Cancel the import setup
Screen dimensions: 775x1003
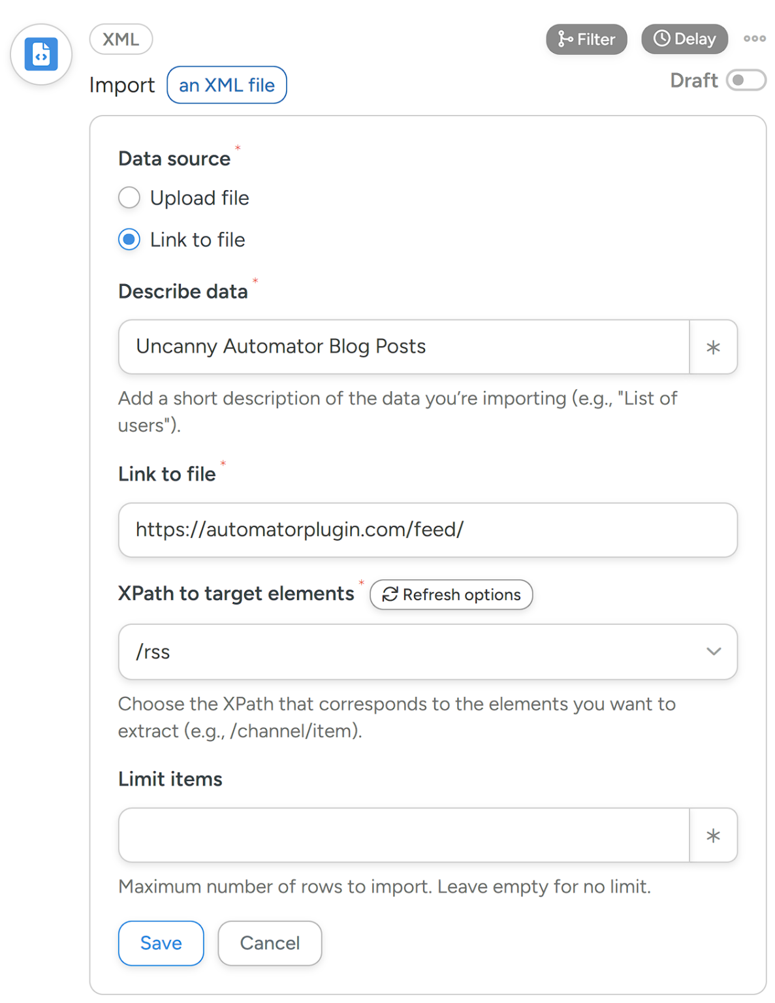pos(270,943)
